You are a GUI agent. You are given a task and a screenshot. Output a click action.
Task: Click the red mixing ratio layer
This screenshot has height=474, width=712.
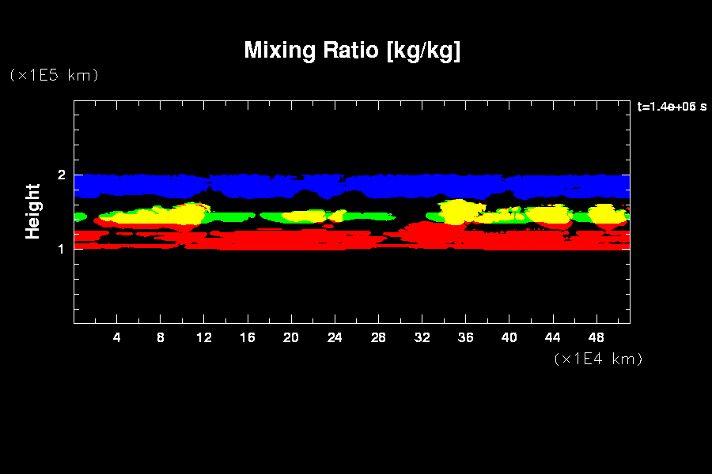316,240
